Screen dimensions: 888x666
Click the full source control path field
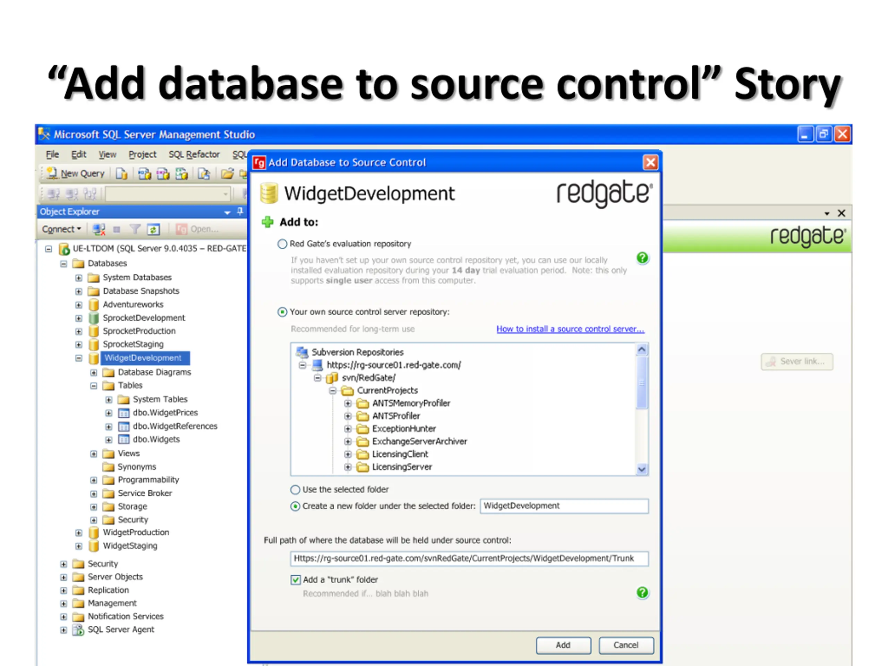pyautogui.click(x=469, y=558)
